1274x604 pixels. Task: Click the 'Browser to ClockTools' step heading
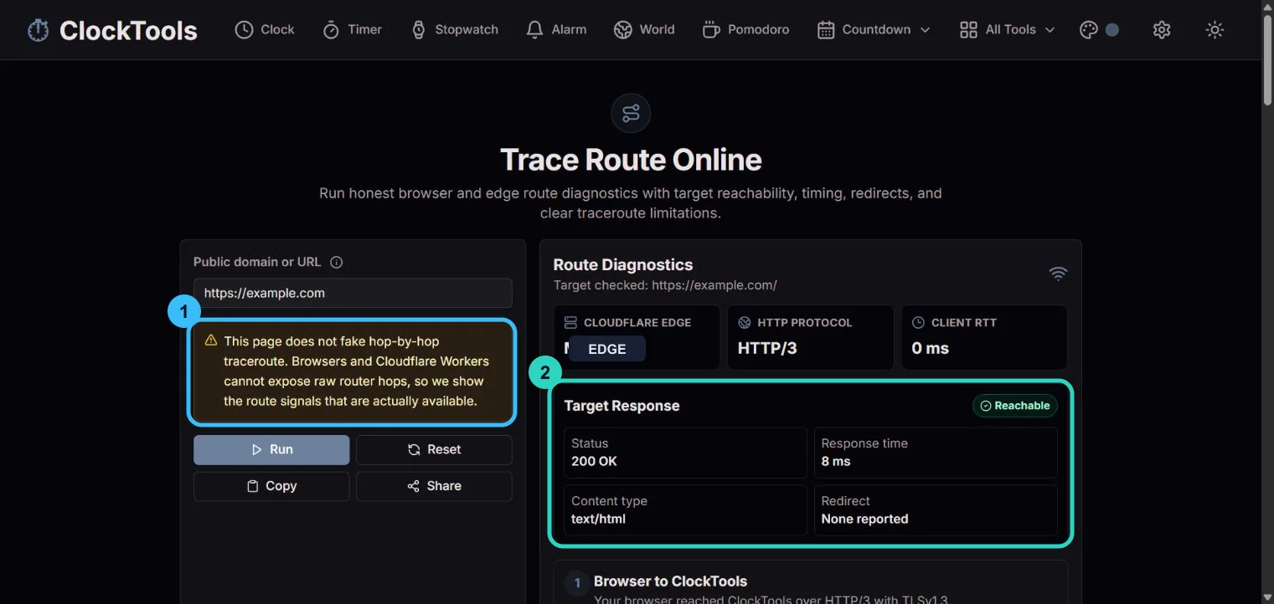pyautogui.click(x=670, y=581)
